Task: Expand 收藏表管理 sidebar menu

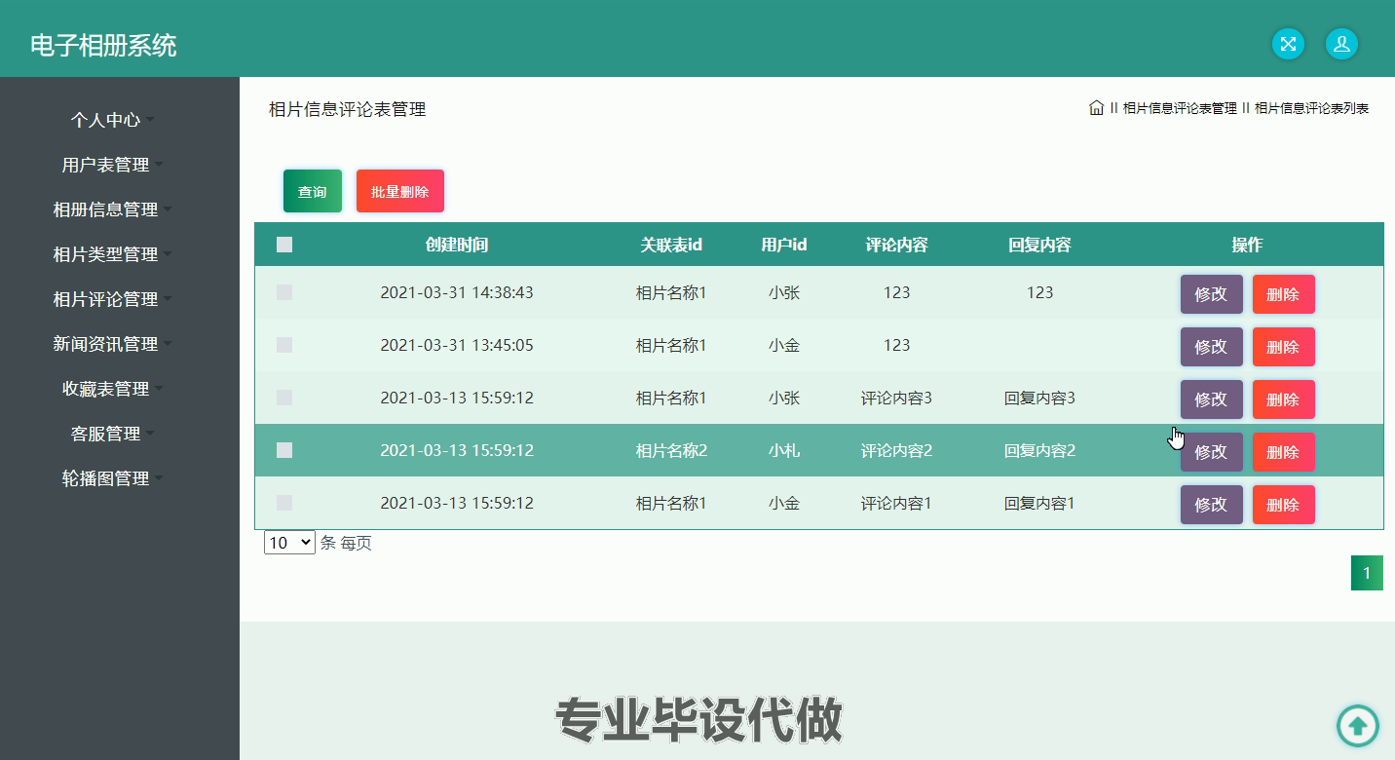Action: click(x=112, y=389)
